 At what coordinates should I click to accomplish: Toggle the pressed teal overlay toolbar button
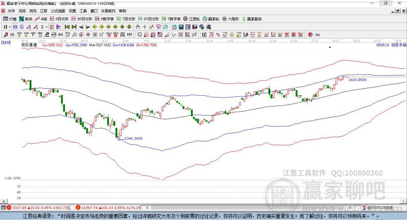[165, 27]
